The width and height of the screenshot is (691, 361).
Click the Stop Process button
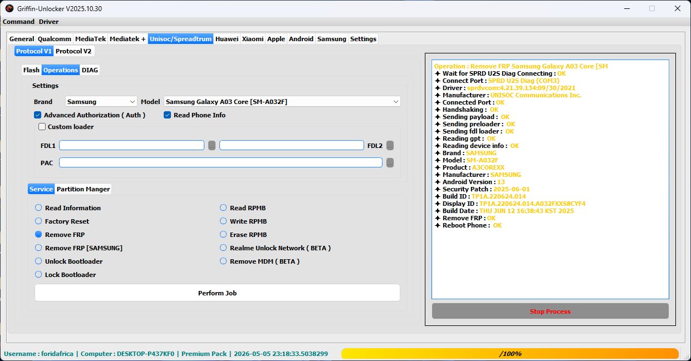point(550,311)
